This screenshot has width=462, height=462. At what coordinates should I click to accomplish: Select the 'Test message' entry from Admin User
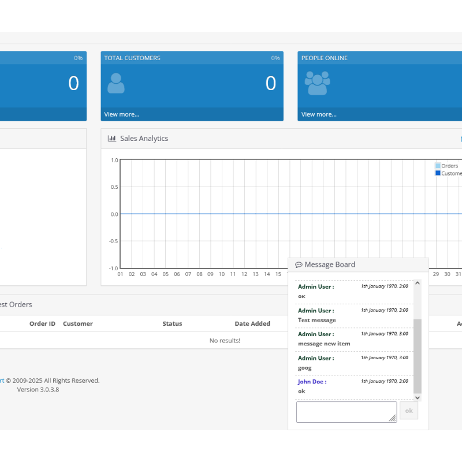pos(353,316)
